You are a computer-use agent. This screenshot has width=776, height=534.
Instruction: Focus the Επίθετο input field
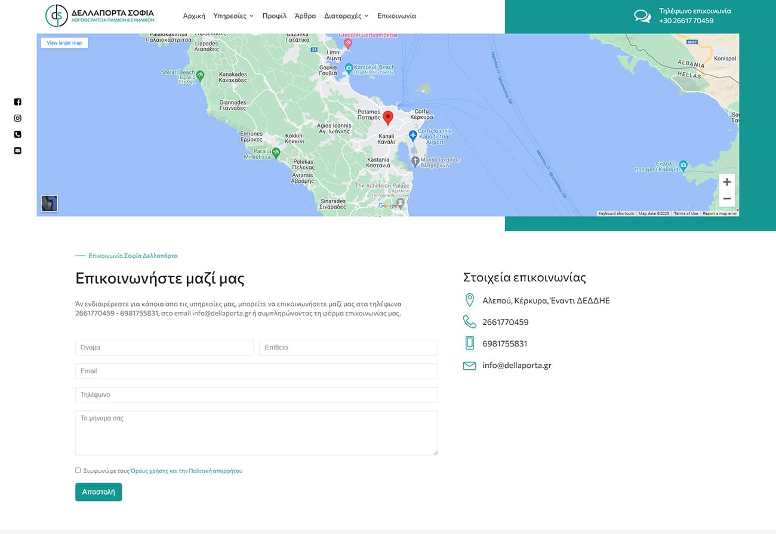click(349, 348)
